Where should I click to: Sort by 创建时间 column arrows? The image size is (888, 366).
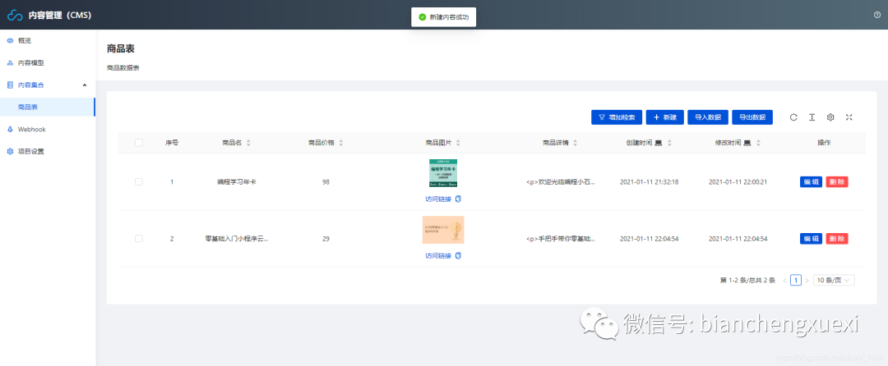tap(669, 143)
